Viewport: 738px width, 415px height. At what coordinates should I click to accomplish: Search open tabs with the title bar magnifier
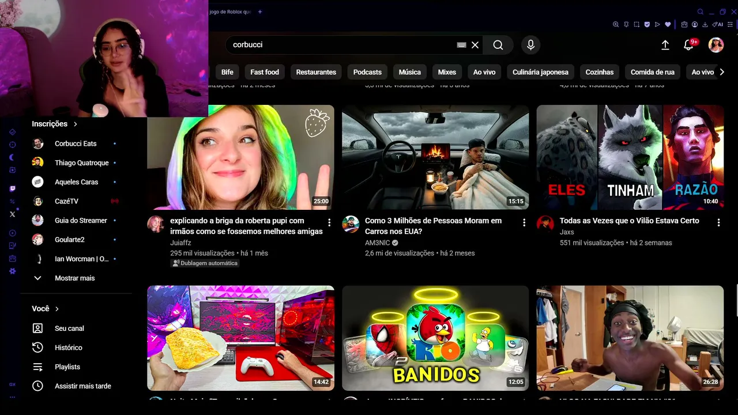[701, 12]
